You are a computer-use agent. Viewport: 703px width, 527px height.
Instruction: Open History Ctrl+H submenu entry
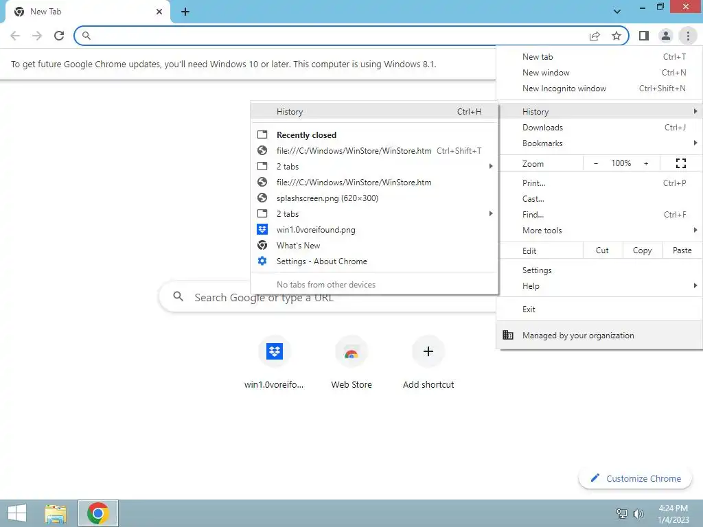(x=374, y=112)
